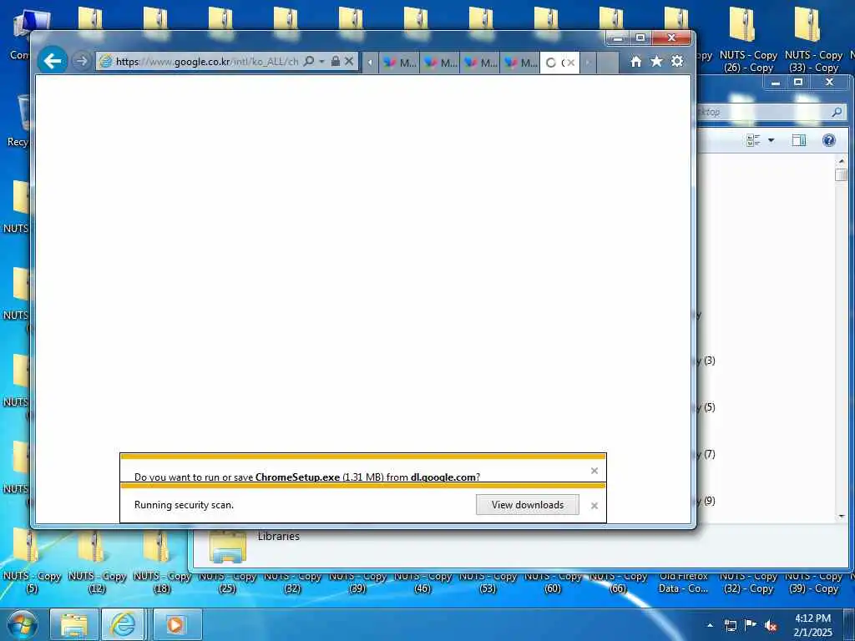This screenshot has width=855, height=641.
Task: Select NUTS - Copy (18) desktop folder
Action: (162, 562)
